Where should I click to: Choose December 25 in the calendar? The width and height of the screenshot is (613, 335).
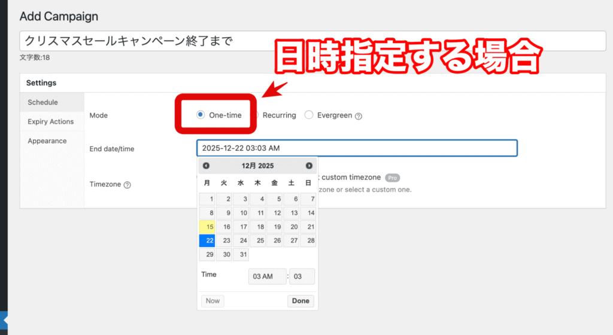click(257, 240)
